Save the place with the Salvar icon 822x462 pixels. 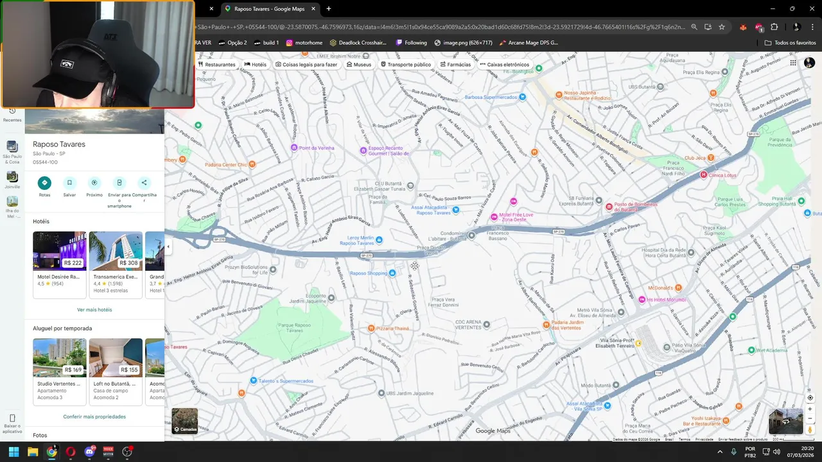pos(69,183)
